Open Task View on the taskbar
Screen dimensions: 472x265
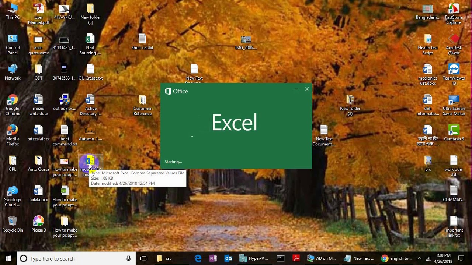pos(144,258)
